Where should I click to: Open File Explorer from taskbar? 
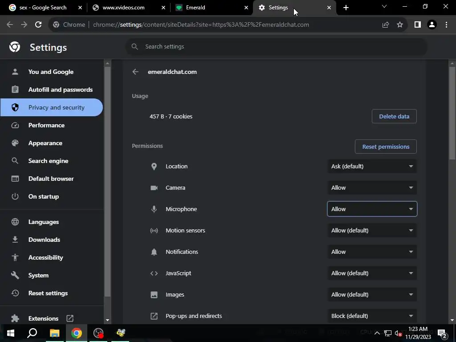point(54,333)
